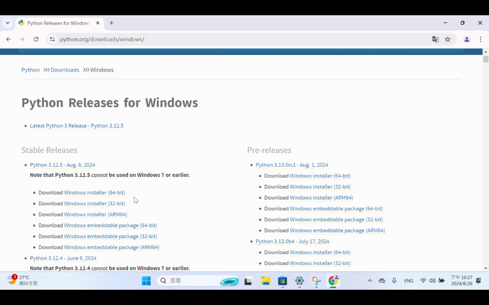Download 3.13.0rc1 Windows installer (ARM64)
Image resolution: width=489 pixels, height=305 pixels.
point(321,198)
